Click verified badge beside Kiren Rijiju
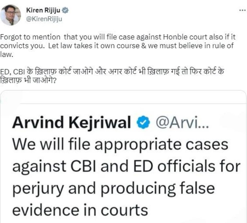This screenshot has width=247, height=223. (65, 10)
